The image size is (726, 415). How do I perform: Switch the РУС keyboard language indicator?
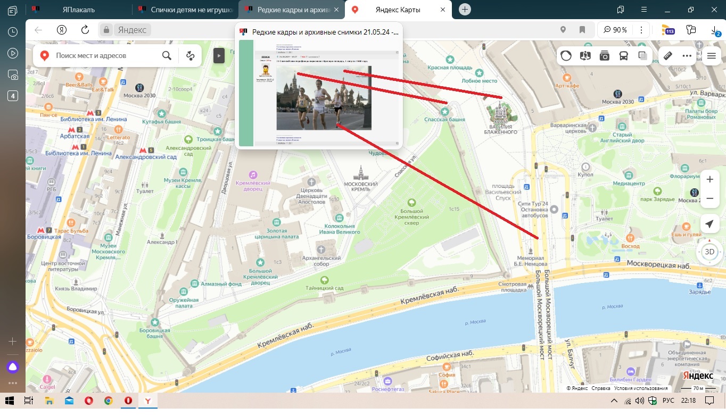click(668, 401)
